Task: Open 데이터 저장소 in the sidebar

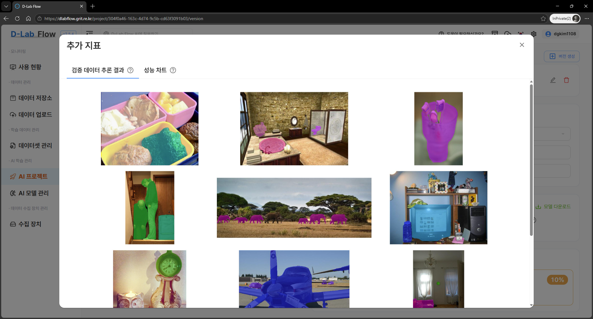Action: pyautogui.click(x=30, y=98)
